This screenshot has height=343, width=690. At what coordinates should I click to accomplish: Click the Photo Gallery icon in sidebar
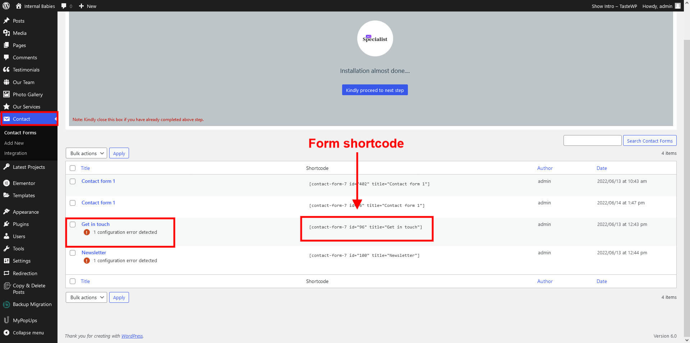[x=6, y=94]
